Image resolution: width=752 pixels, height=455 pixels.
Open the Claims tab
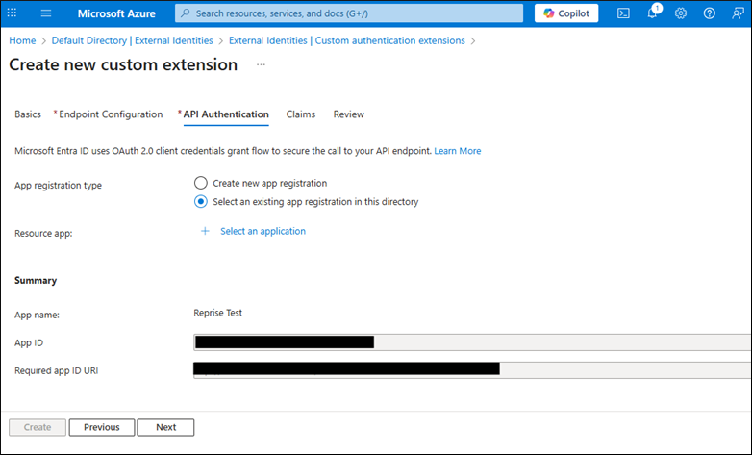click(301, 114)
